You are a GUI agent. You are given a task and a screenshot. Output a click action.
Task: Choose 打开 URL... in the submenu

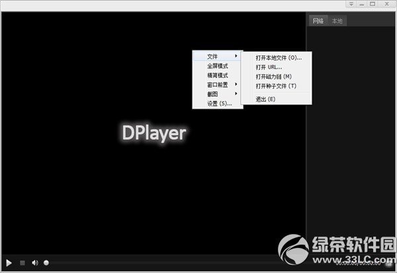click(277, 67)
